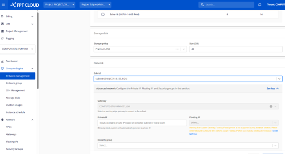Click the Storage disk section heading
Image resolution: width=285 pixels, height=154 pixels.
pyautogui.click(x=101, y=33)
